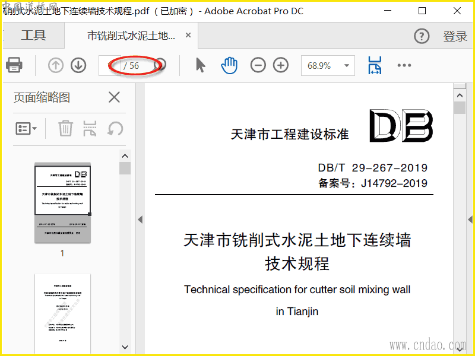Open the thumbnail panel options menu

pos(26,128)
